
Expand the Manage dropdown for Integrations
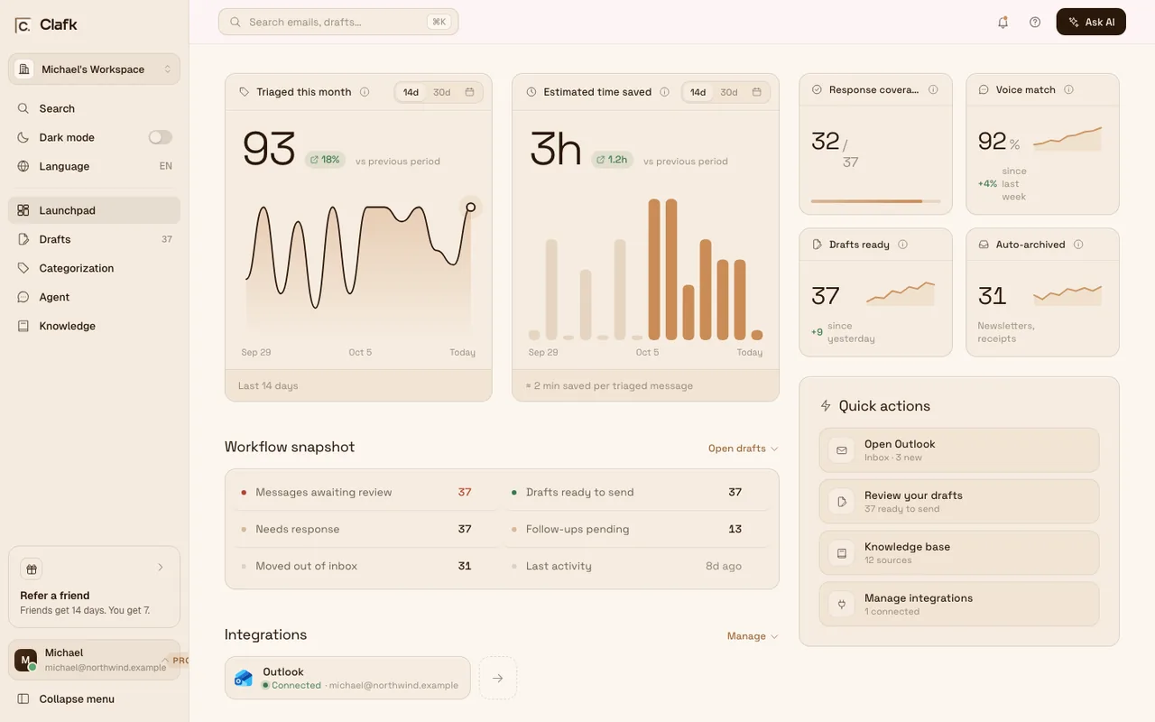pos(753,636)
